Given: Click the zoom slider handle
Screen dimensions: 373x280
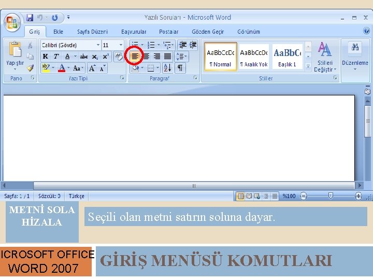Looking at the screenshot, I should 331,195.
